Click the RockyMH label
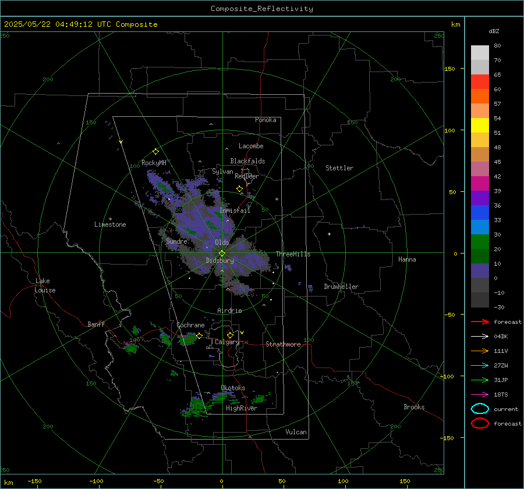 click(154, 163)
